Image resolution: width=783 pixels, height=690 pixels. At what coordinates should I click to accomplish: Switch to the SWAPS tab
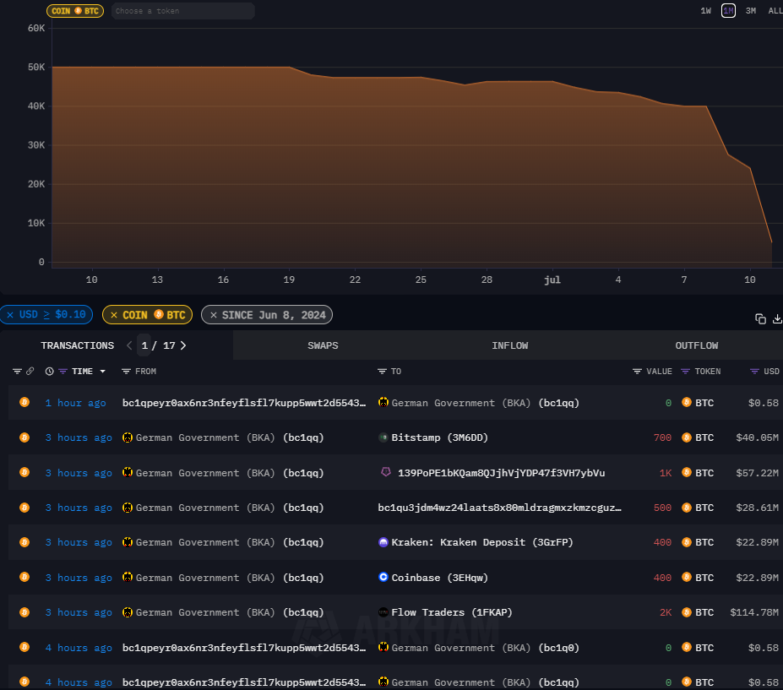[323, 345]
